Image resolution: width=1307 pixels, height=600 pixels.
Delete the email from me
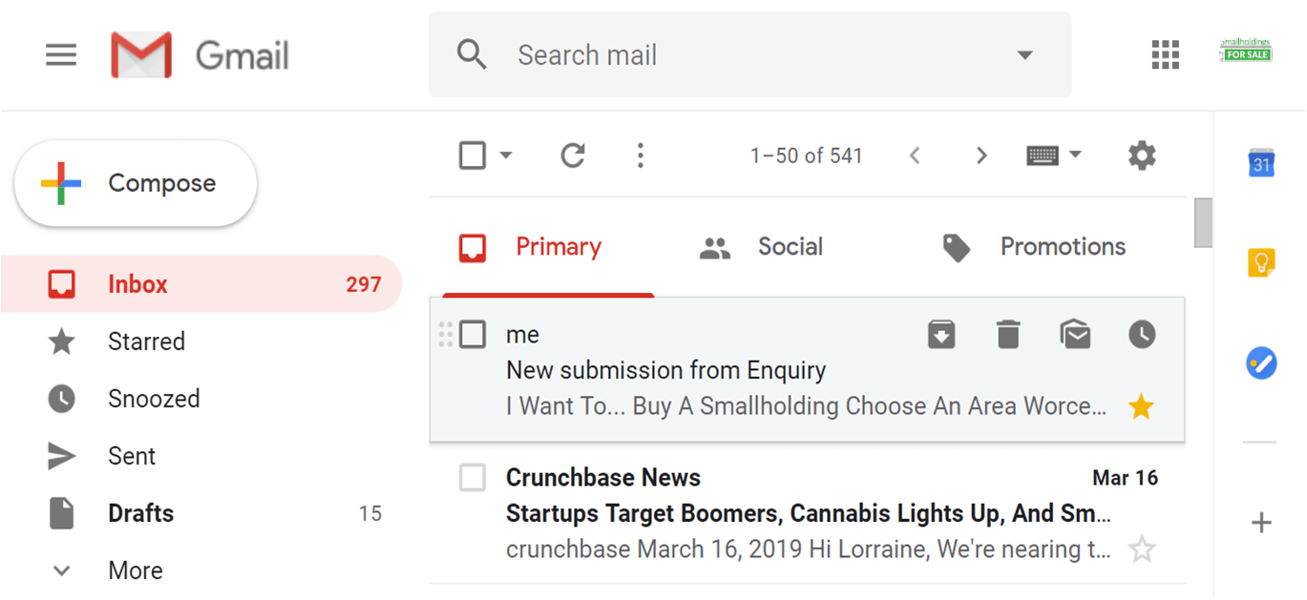point(1008,334)
